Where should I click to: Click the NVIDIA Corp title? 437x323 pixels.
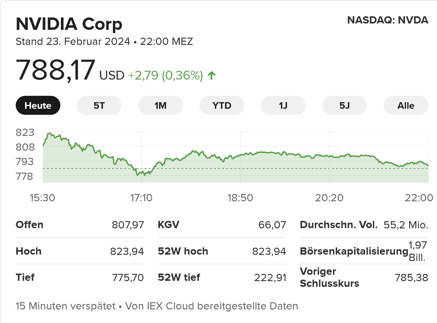point(69,24)
